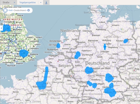Click the Sheffield city label
140x104 pixels.
click(18, 30)
